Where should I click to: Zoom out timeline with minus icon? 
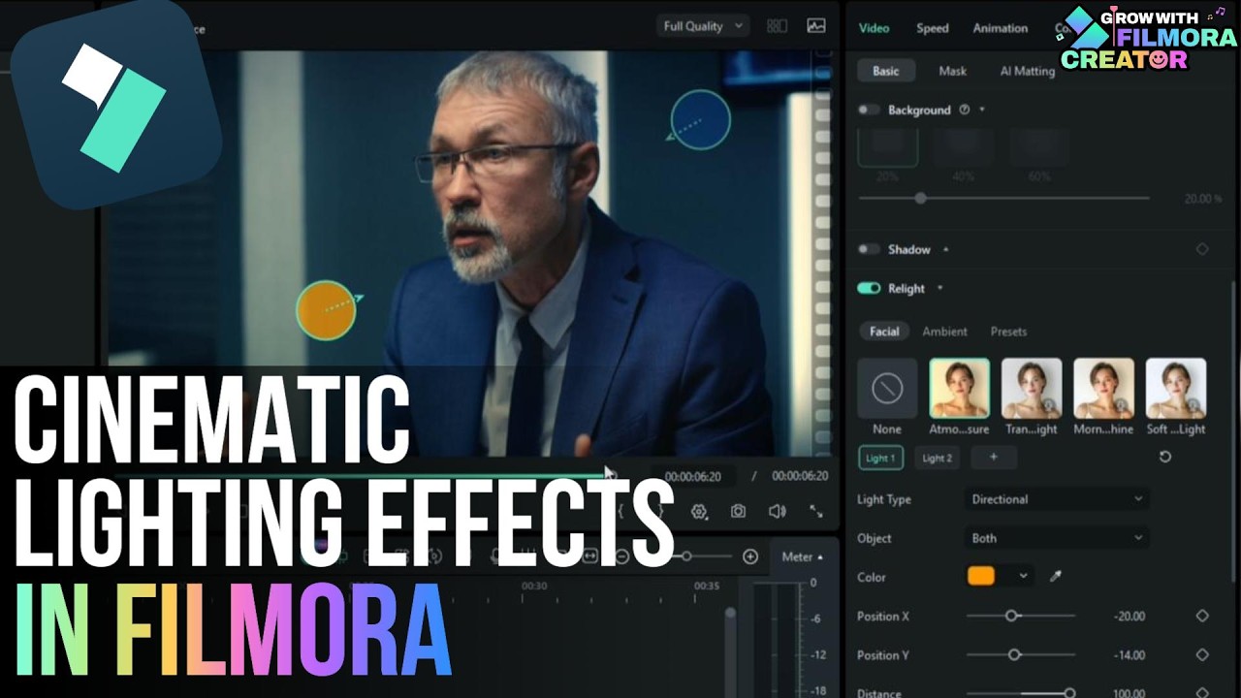(621, 556)
